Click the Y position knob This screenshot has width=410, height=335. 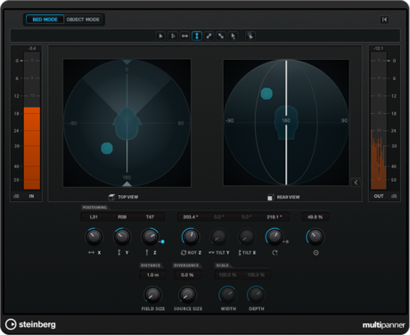click(122, 237)
